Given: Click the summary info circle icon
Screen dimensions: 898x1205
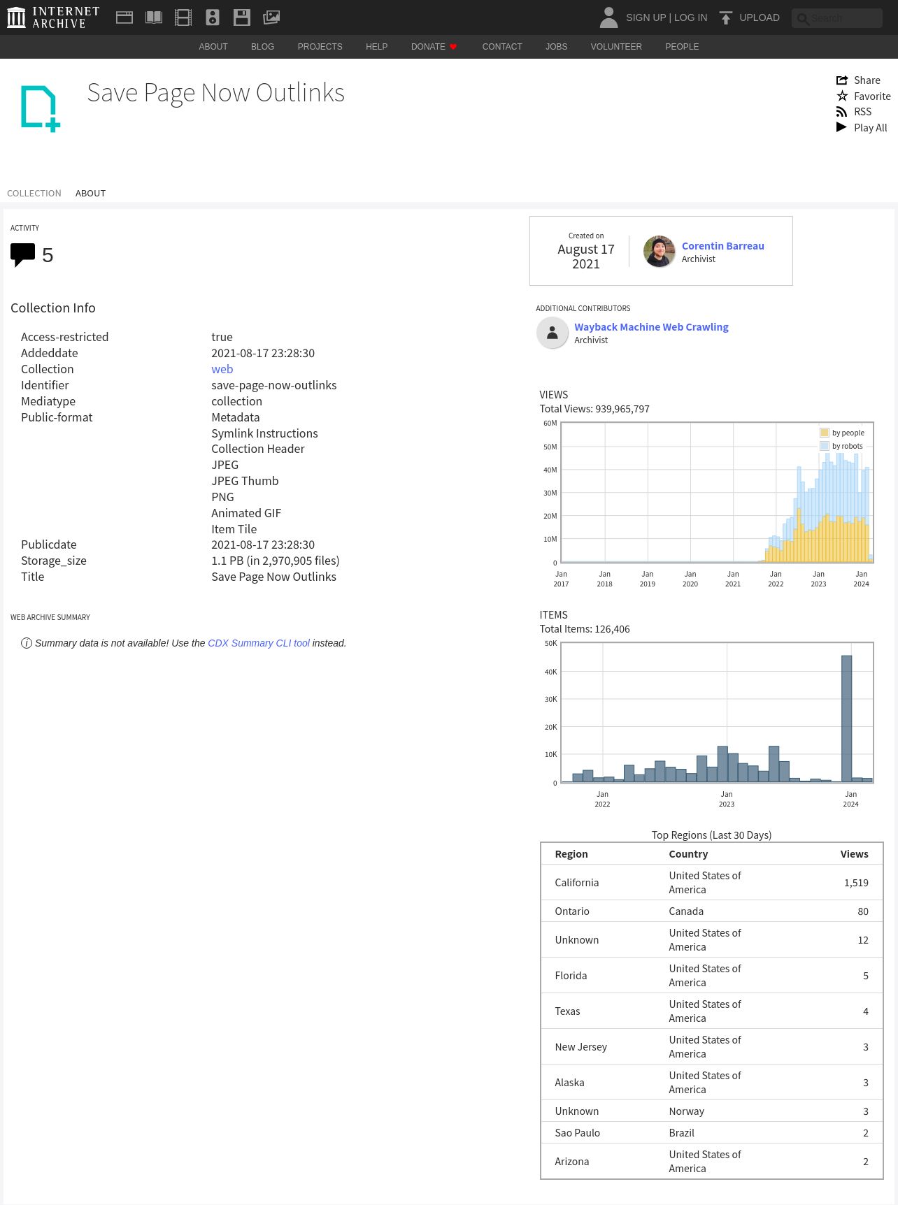Looking at the screenshot, I should coord(27,643).
